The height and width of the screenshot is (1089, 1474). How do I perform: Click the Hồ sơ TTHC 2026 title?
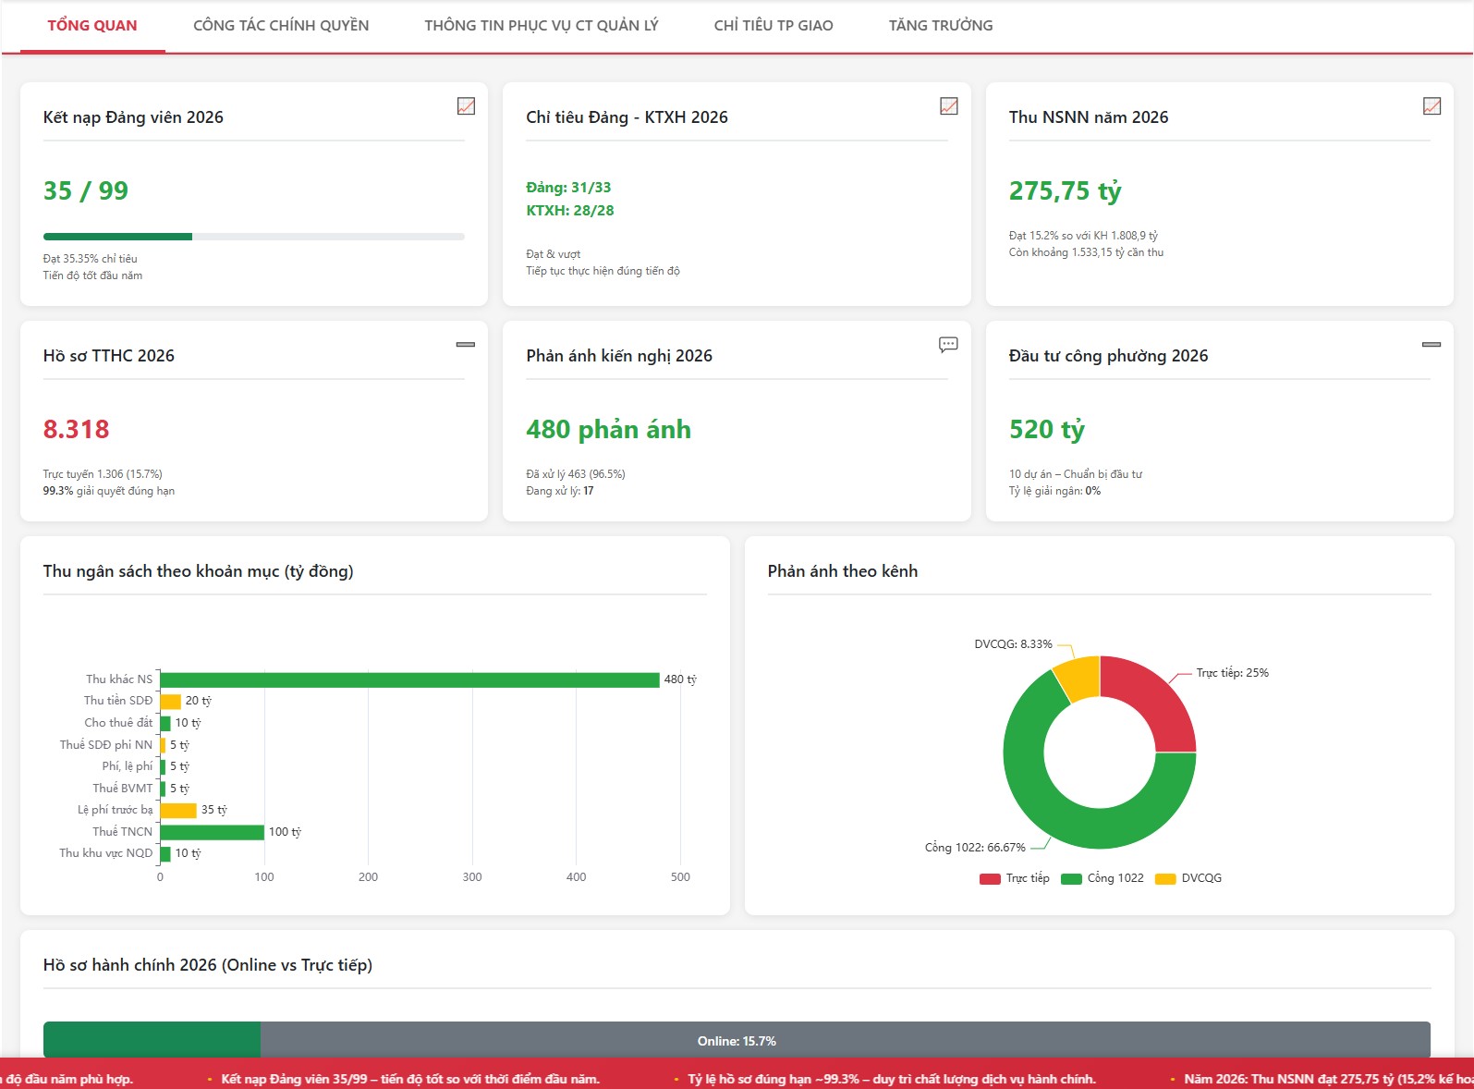pyautogui.click(x=109, y=356)
